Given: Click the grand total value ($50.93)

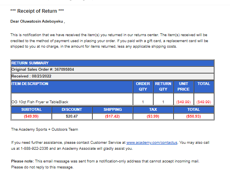Looking at the screenshot, I should click(x=194, y=116).
